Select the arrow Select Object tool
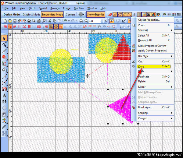 click(x=4, y=38)
